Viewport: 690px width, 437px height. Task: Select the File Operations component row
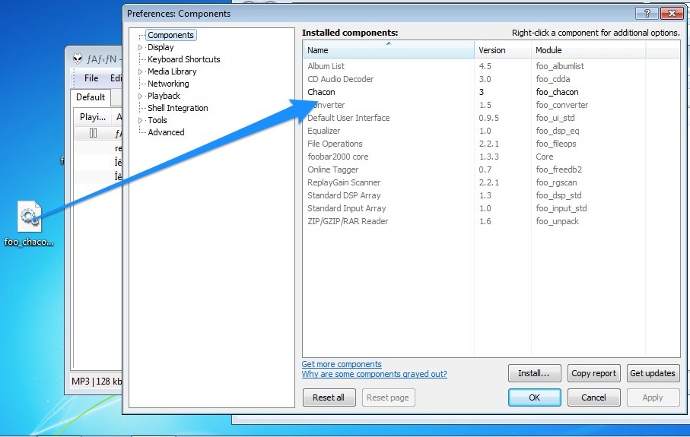click(491, 144)
